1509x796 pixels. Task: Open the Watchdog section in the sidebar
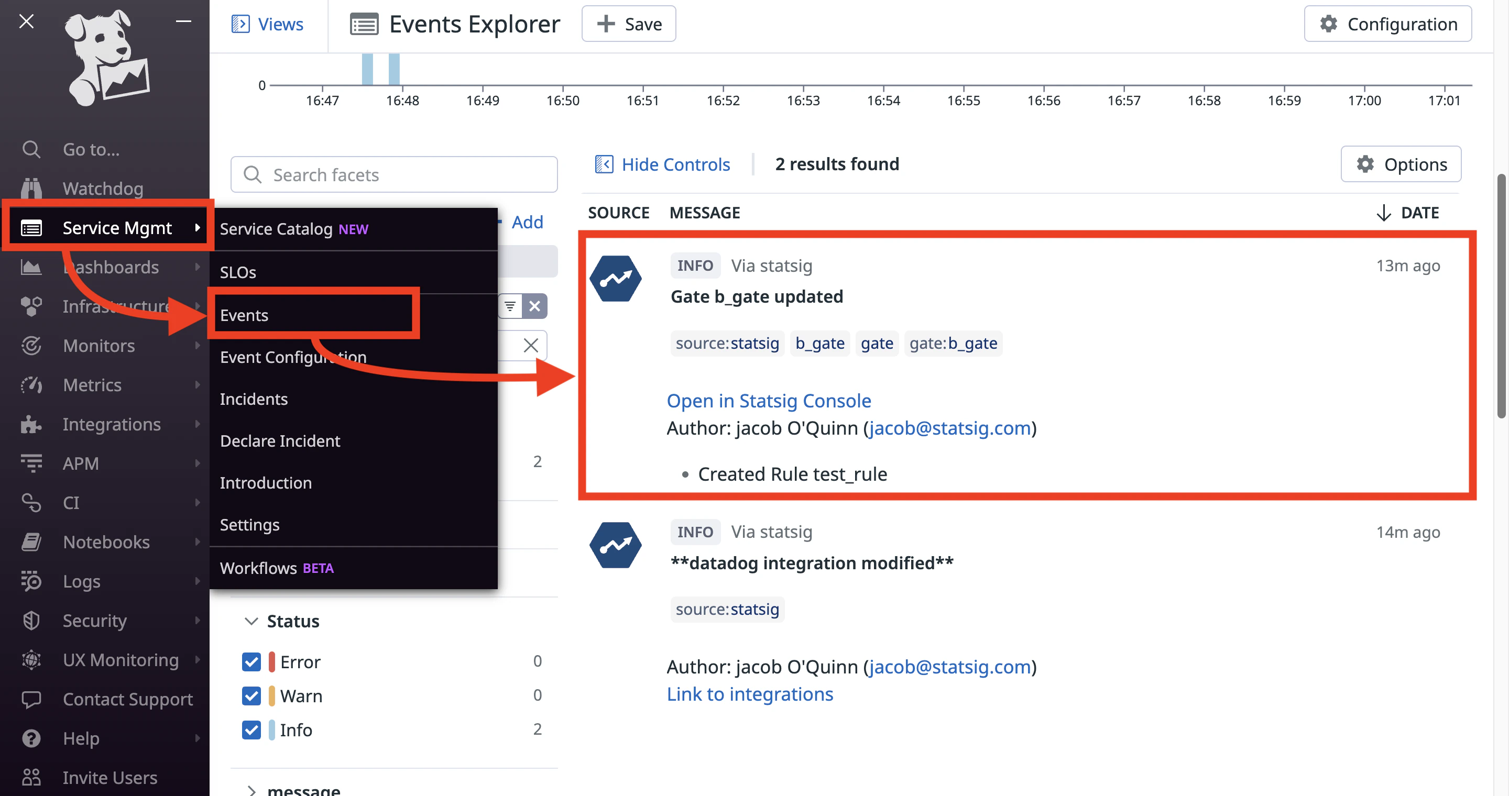pos(102,189)
